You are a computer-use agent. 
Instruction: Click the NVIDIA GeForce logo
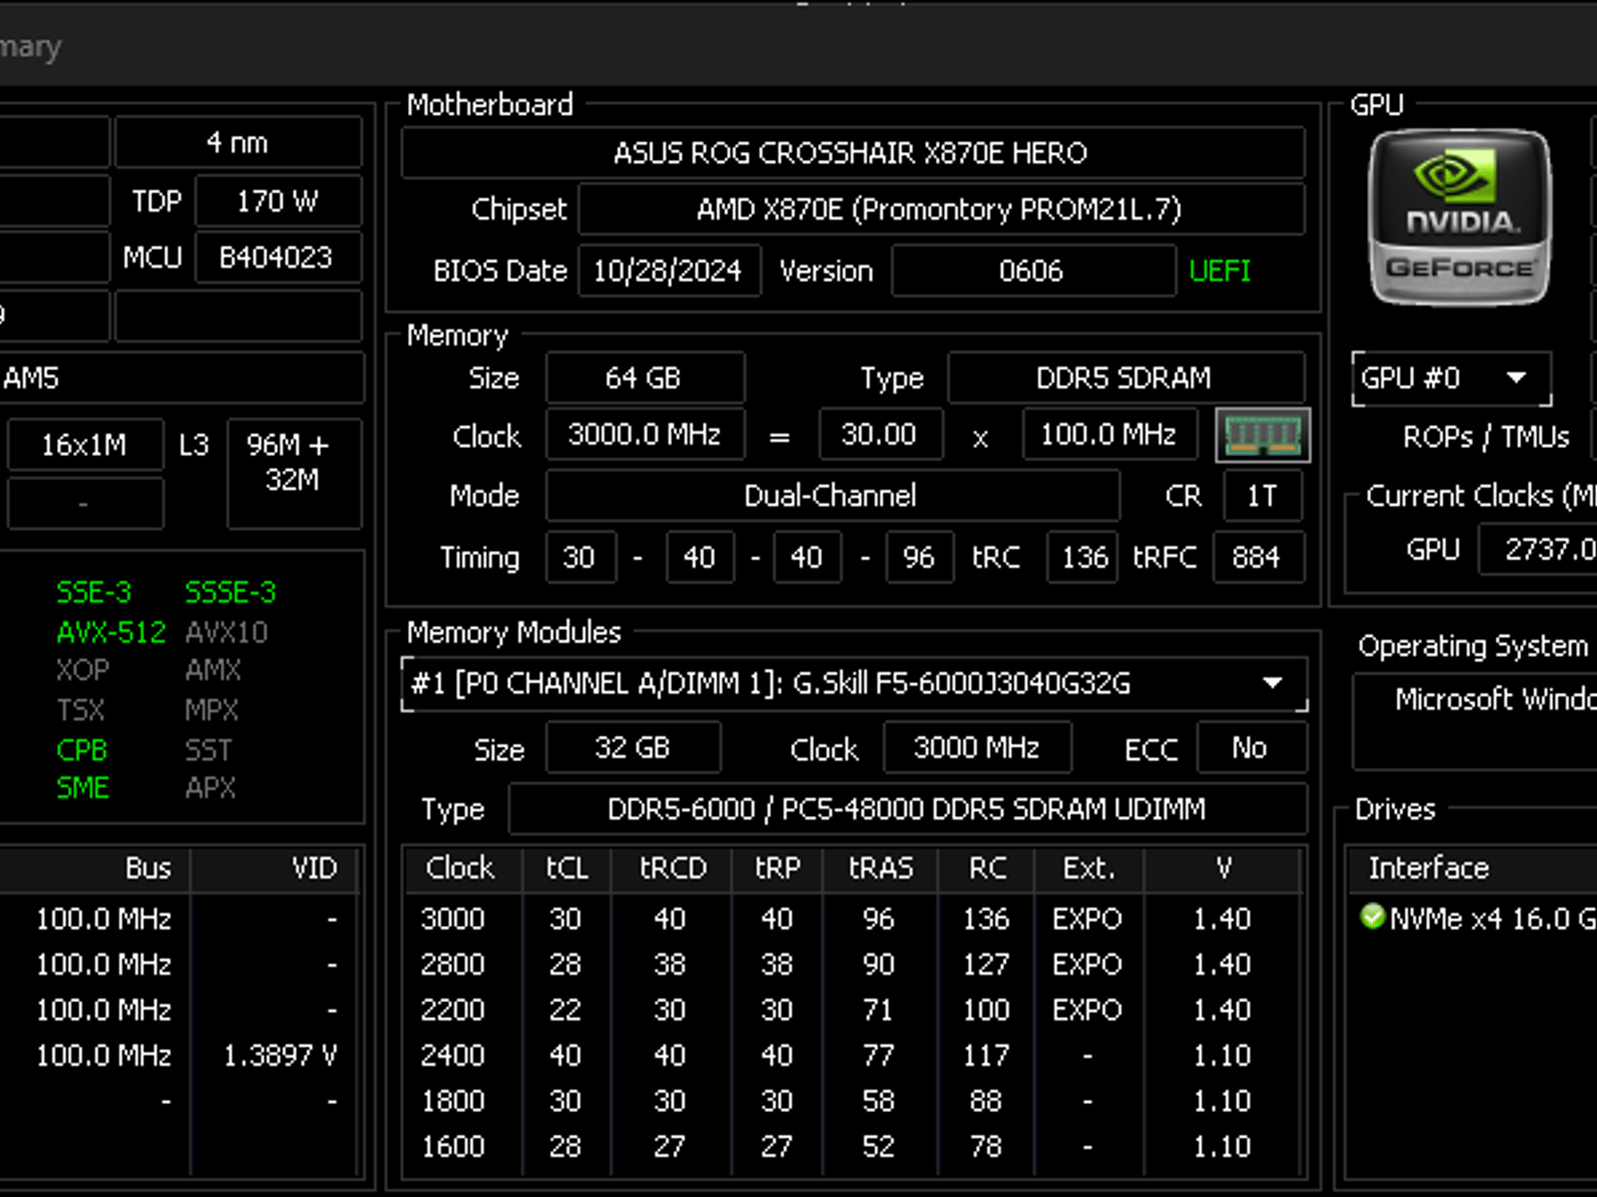pos(1460,217)
